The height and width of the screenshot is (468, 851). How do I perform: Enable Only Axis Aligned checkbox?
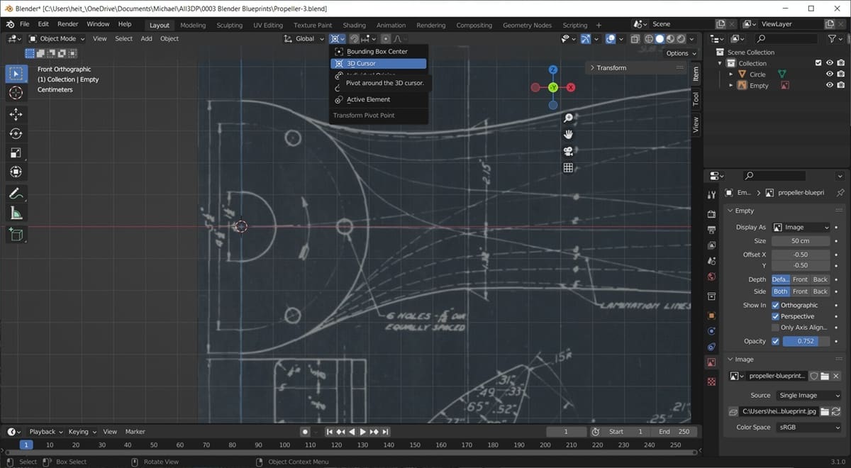pyautogui.click(x=775, y=328)
